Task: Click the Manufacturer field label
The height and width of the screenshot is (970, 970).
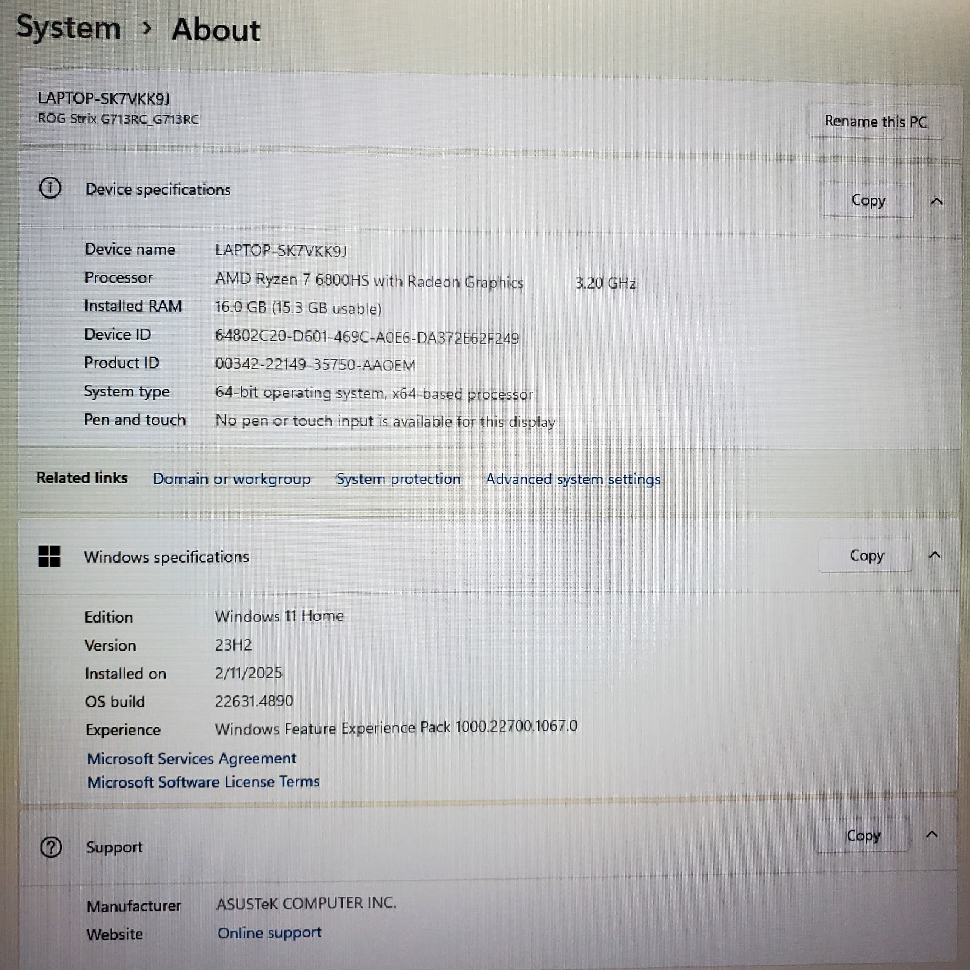Action: [134, 906]
